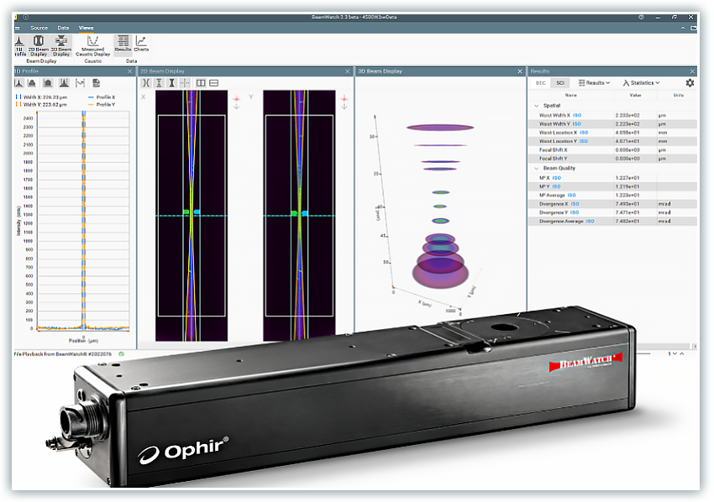Open Results panel settings gear
Image resolution: width=714 pixels, height=502 pixels.
(690, 83)
